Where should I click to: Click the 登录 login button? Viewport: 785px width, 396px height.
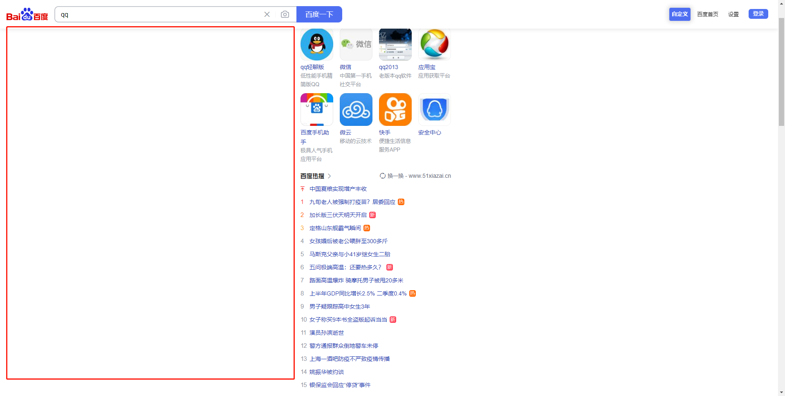coord(758,13)
